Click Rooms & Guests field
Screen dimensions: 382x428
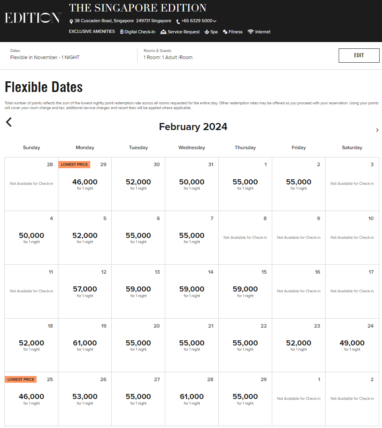coord(168,58)
